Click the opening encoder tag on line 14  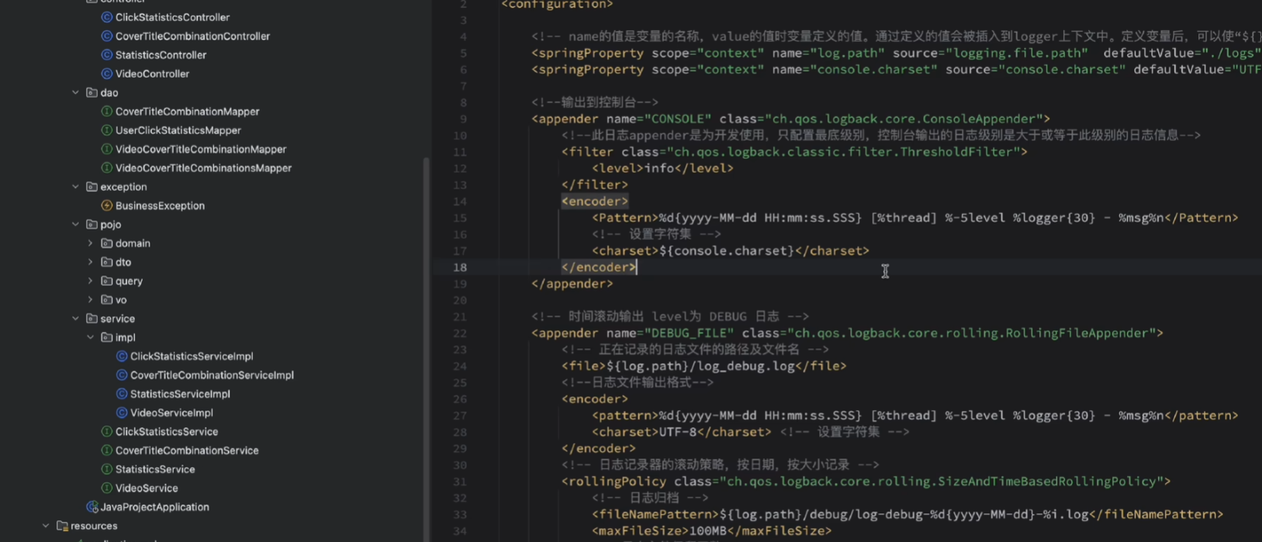pyautogui.click(x=595, y=201)
